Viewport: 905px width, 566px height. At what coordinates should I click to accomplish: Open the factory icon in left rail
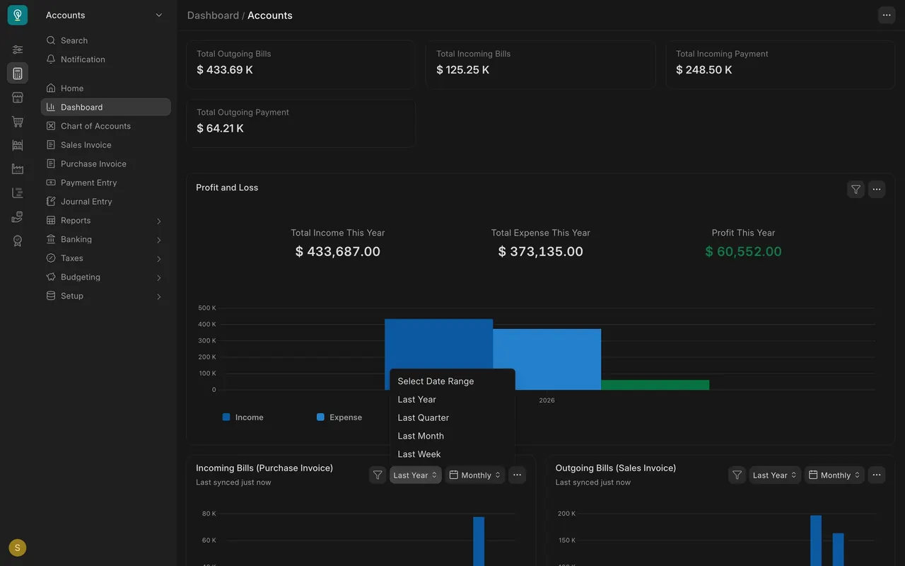click(x=18, y=169)
